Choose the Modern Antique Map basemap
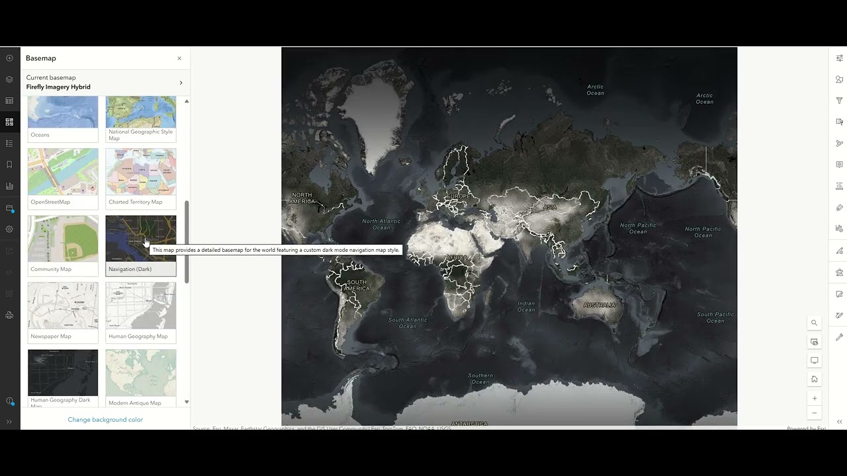Screen dimensions: 847x476 click(141, 377)
